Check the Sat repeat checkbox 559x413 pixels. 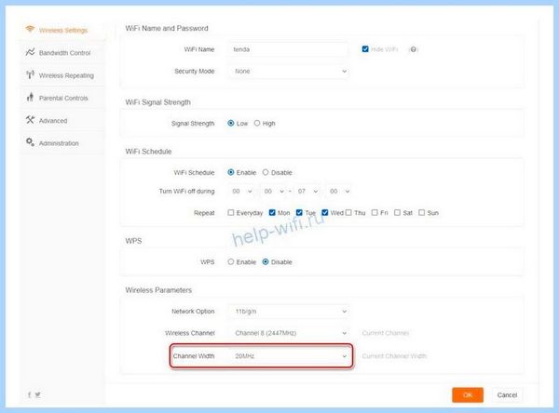click(x=397, y=213)
